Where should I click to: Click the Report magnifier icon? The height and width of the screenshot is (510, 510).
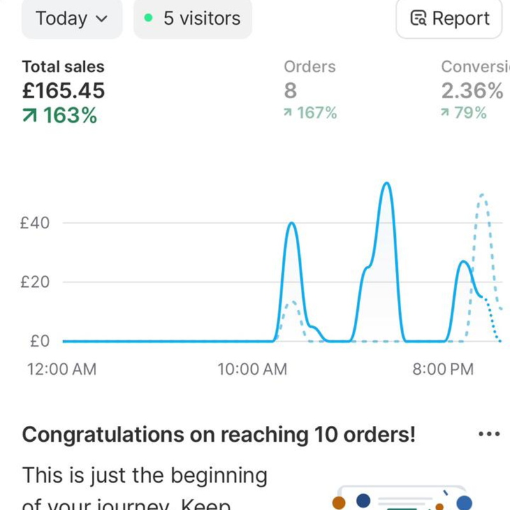[x=418, y=18]
